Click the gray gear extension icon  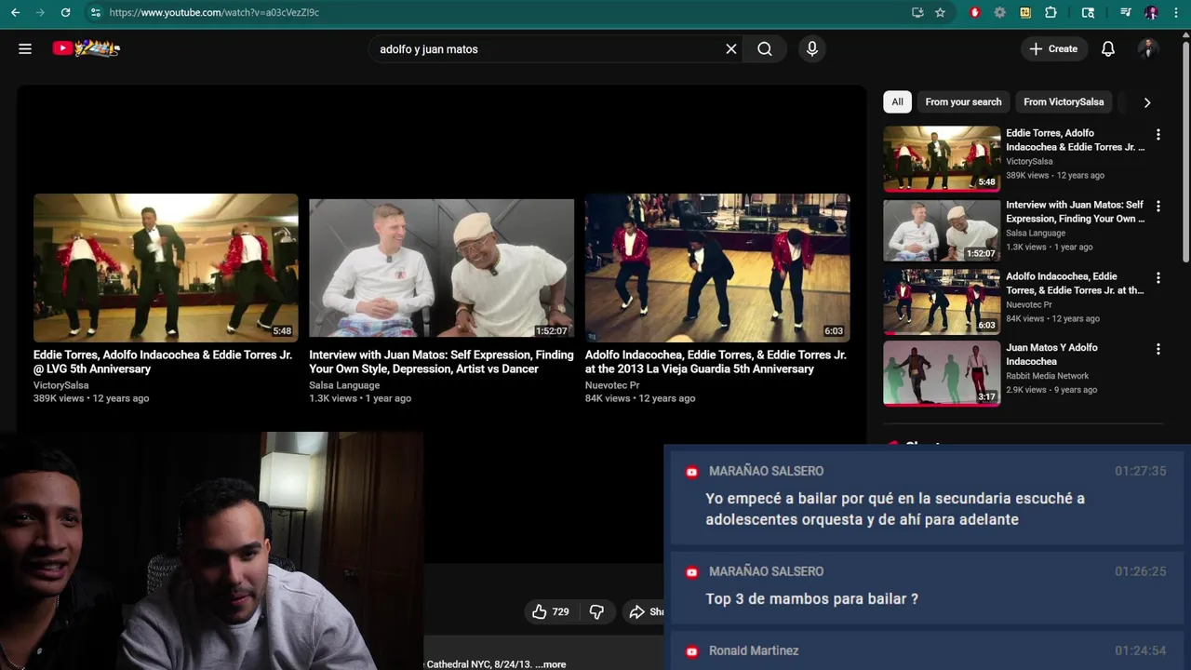tap(1000, 12)
